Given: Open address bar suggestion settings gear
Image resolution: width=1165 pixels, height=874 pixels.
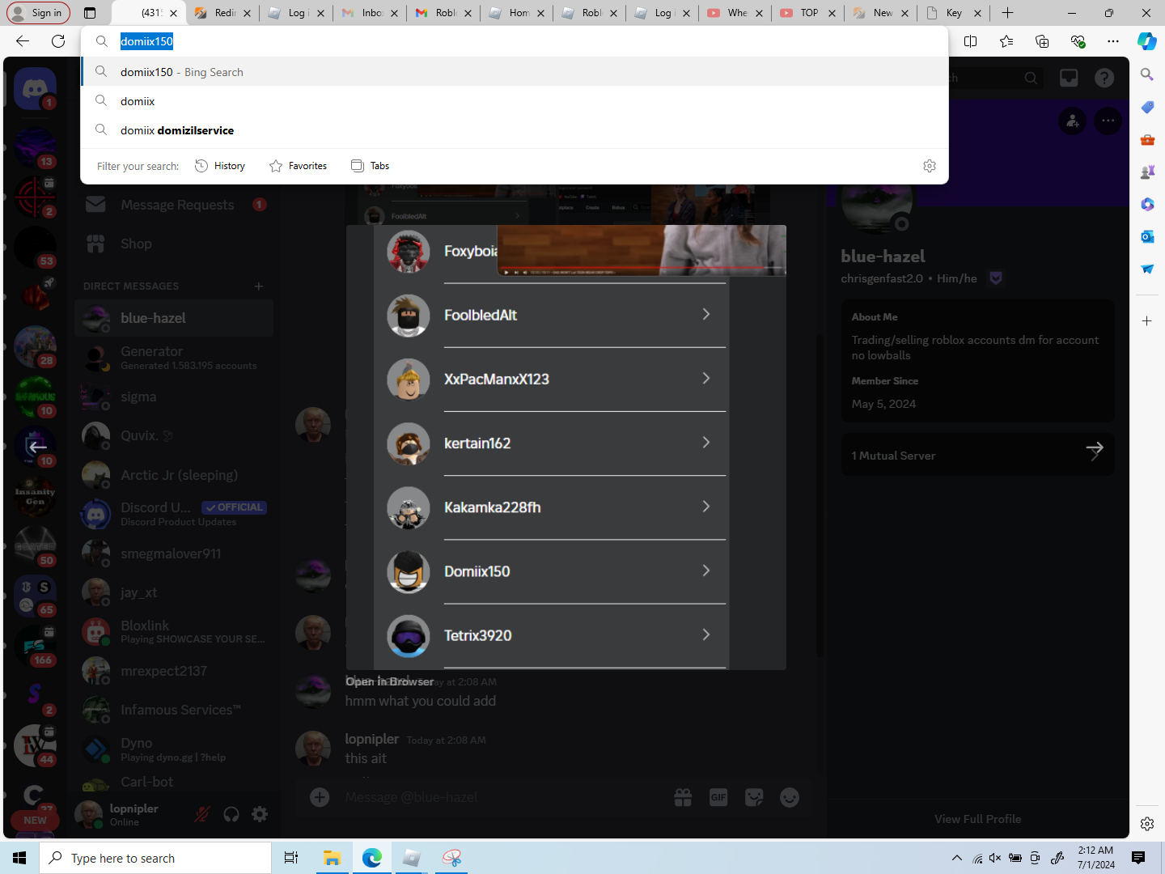Looking at the screenshot, I should (x=930, y=166).
